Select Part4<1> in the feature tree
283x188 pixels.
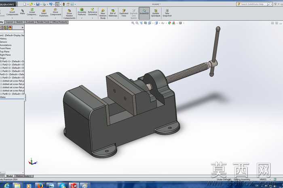pos(12,71)
